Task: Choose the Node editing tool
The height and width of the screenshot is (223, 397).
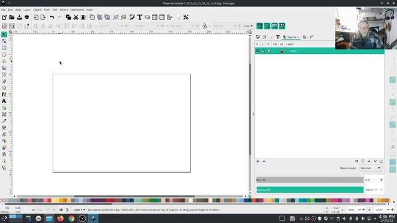Action: tap(4, 41)
